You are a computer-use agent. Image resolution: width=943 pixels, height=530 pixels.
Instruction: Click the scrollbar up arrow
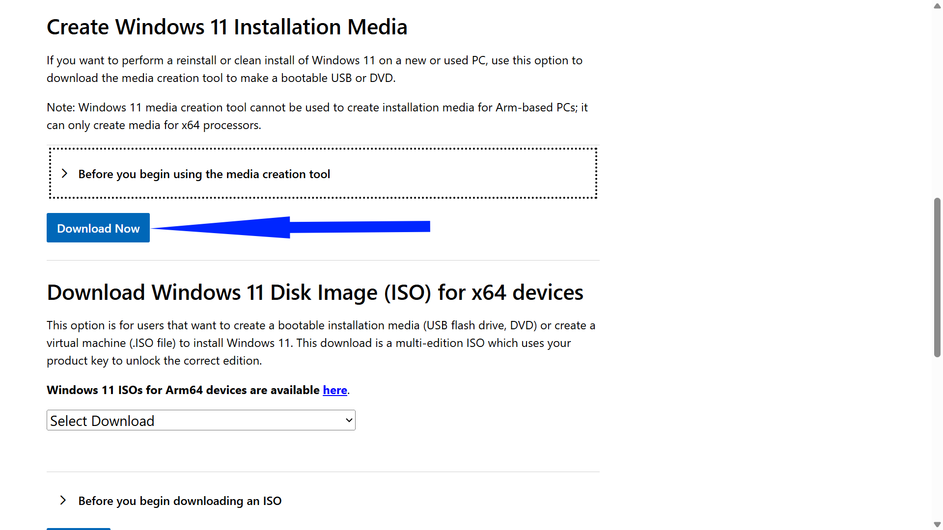pyautogui.click(x=937, y=6)
